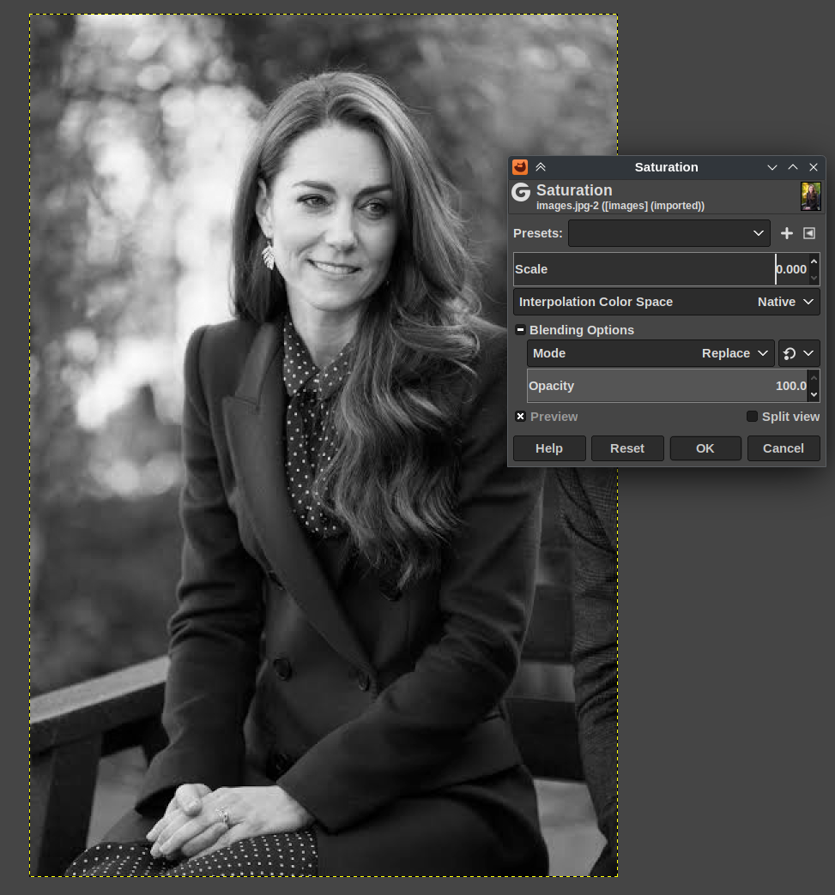Image resolution: width=835 pixels, height=895 pixels.
Task: Click the Blending Options label
Action: [x=581, y=330]
